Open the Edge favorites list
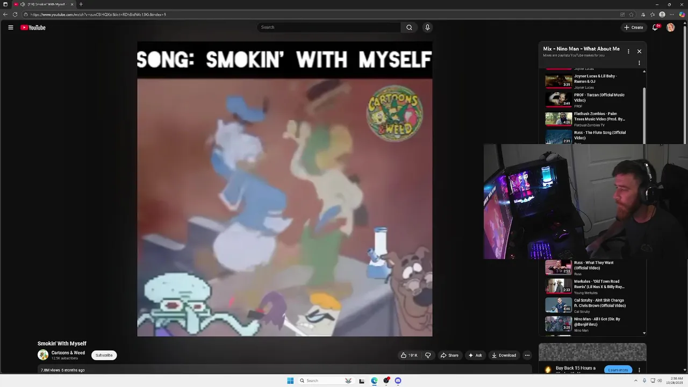The image size is (688, 387). [652, 15]
